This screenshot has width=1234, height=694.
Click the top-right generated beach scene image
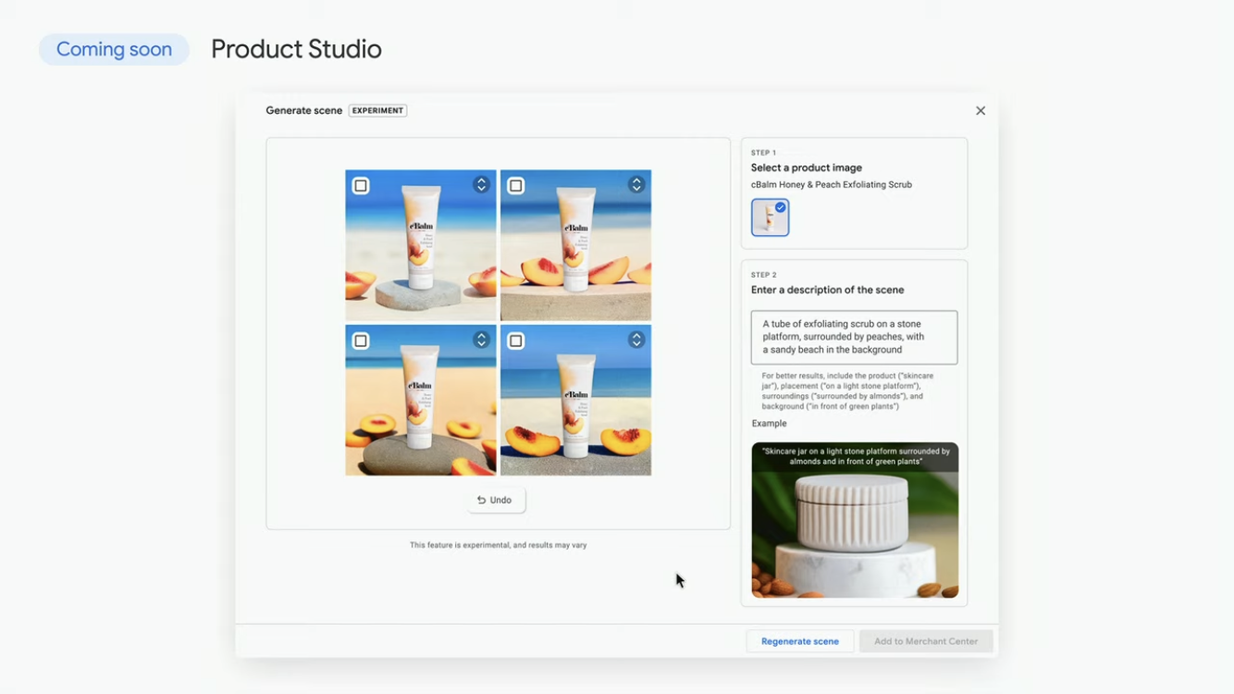[575, 245]
